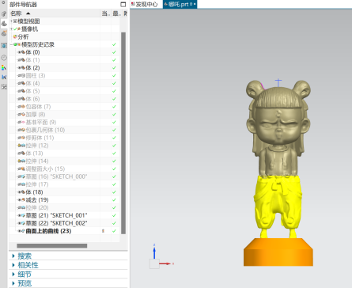The height and width of the screenshot is (288, 352).
Task: Maximize the Part Navigator panel
Action: [x=123, y=5]
